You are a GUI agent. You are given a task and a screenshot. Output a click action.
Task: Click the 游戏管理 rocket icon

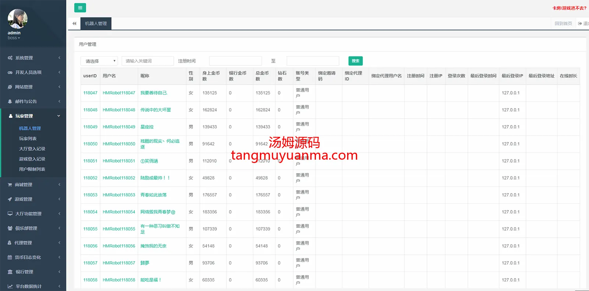(10, 199)
